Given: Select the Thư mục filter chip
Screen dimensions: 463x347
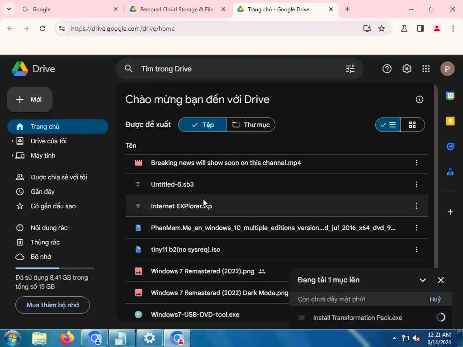Looking at the screenshot, I should 251,125.
